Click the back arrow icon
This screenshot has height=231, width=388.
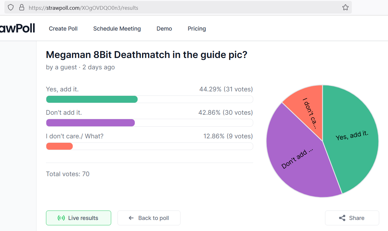[131, 218]
